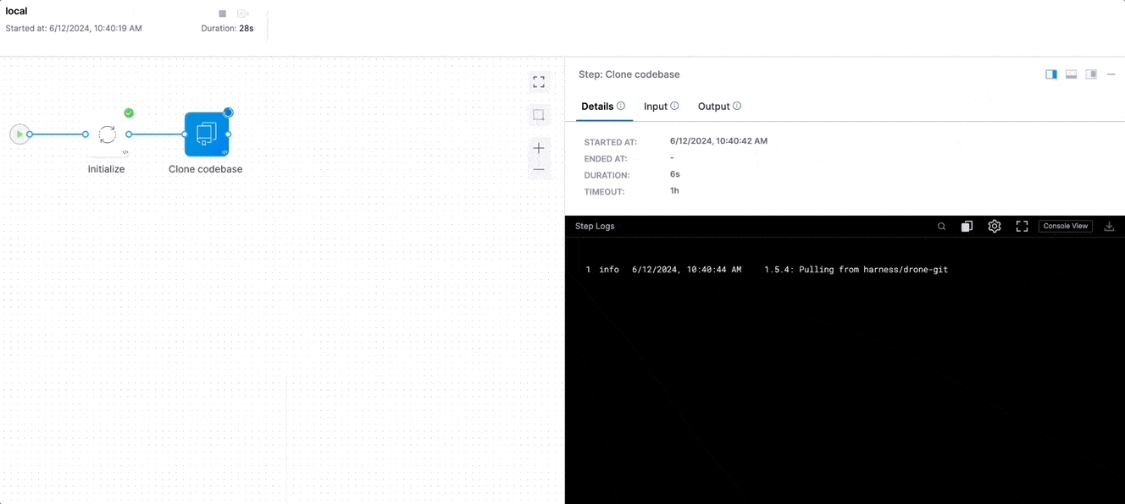Activate the rectangular selection tool on canvas

coord(539,114)
